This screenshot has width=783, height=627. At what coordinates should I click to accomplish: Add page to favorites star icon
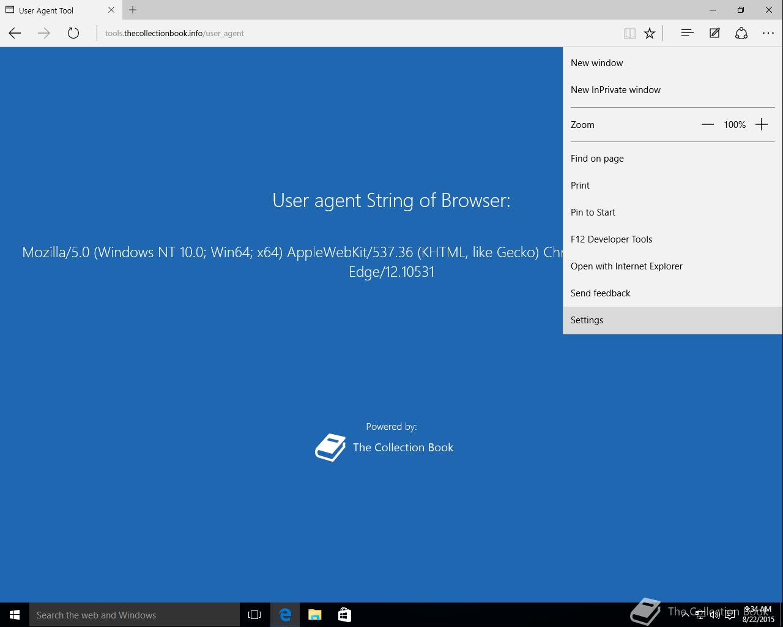tap(650, 33)
